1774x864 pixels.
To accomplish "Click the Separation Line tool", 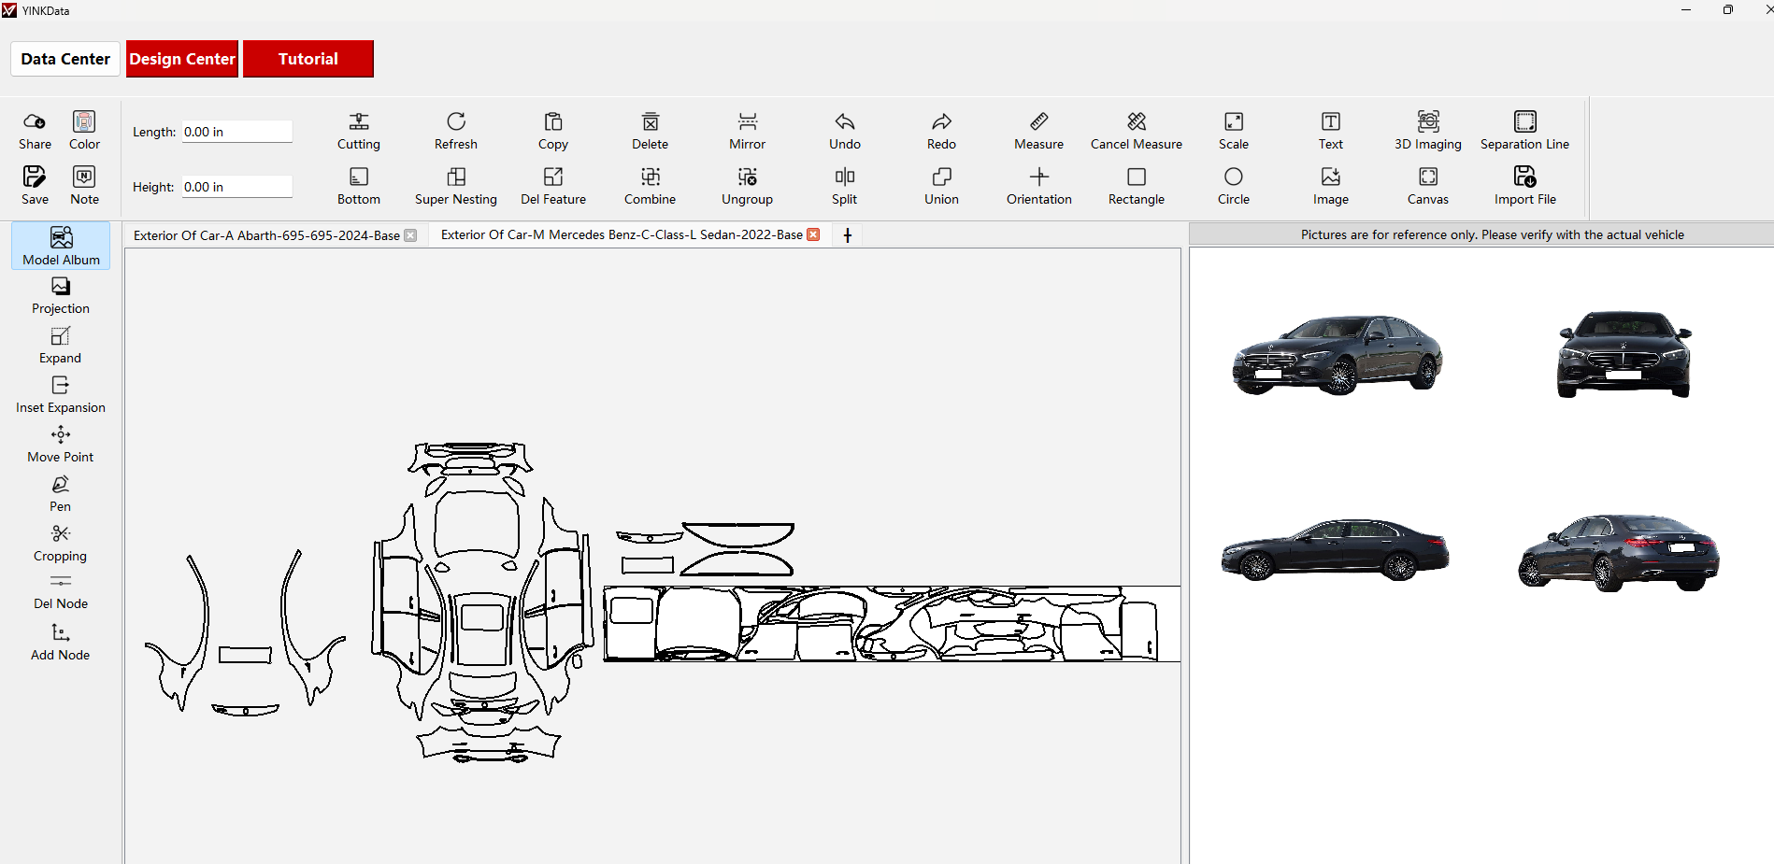I will [1524, 122].
